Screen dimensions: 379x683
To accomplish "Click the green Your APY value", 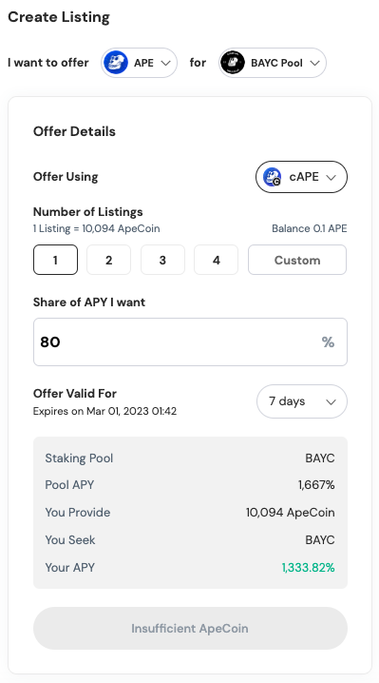I will [x=308, y=568].
